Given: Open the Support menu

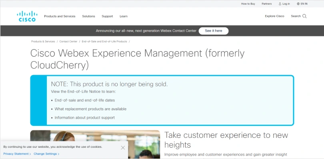Looking at the screenshot, I should [x=107, y=16].
